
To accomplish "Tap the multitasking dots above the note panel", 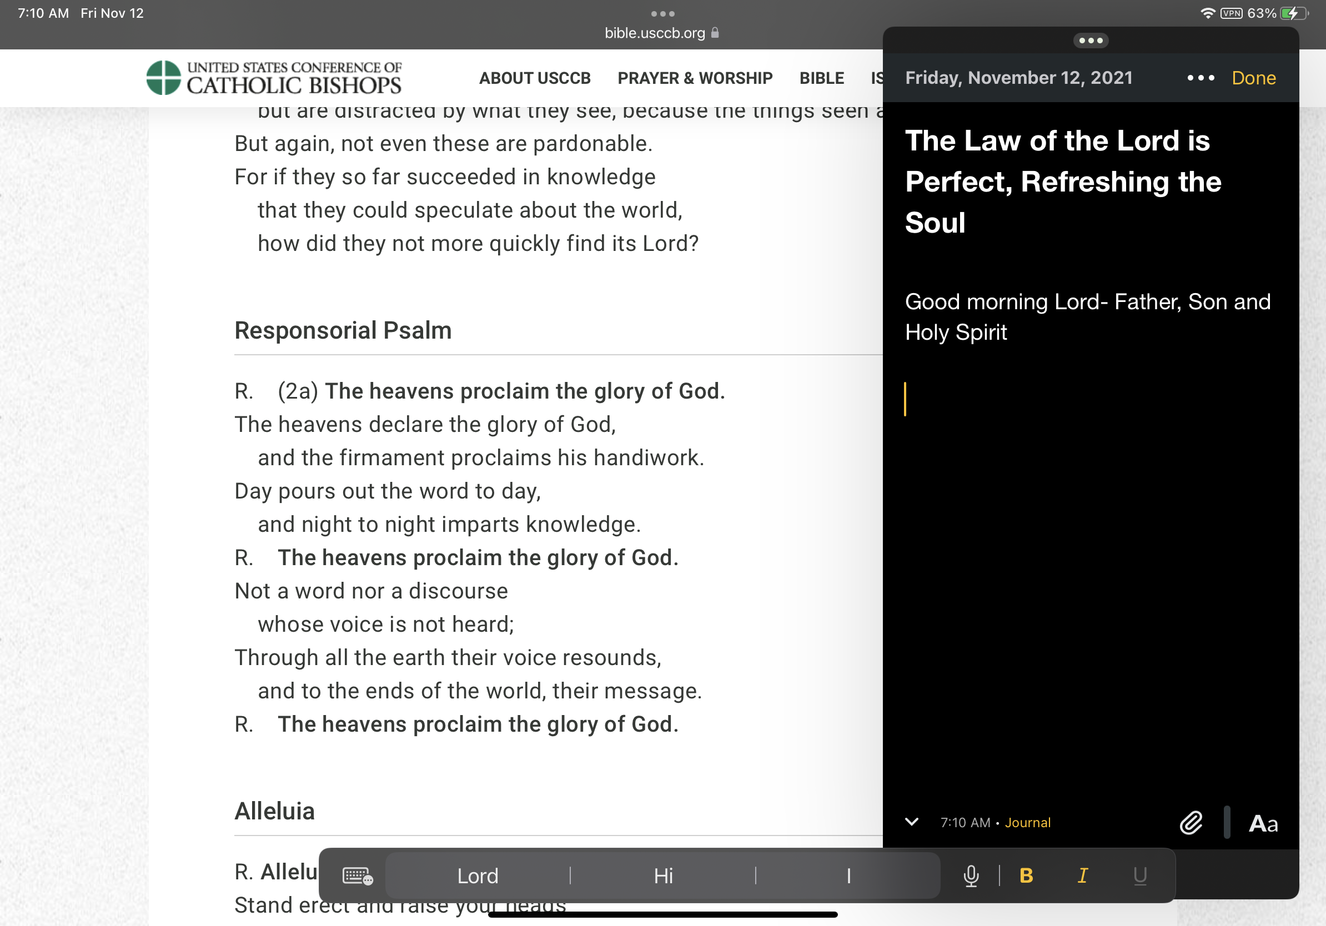I will pos(1091,41).
